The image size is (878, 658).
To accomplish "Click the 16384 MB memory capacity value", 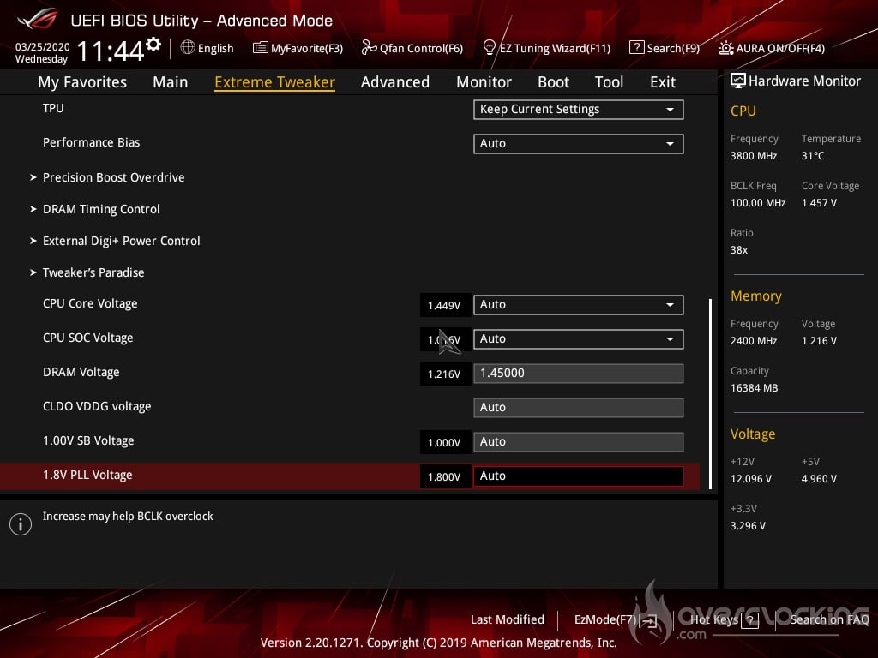I will point(755,388).
